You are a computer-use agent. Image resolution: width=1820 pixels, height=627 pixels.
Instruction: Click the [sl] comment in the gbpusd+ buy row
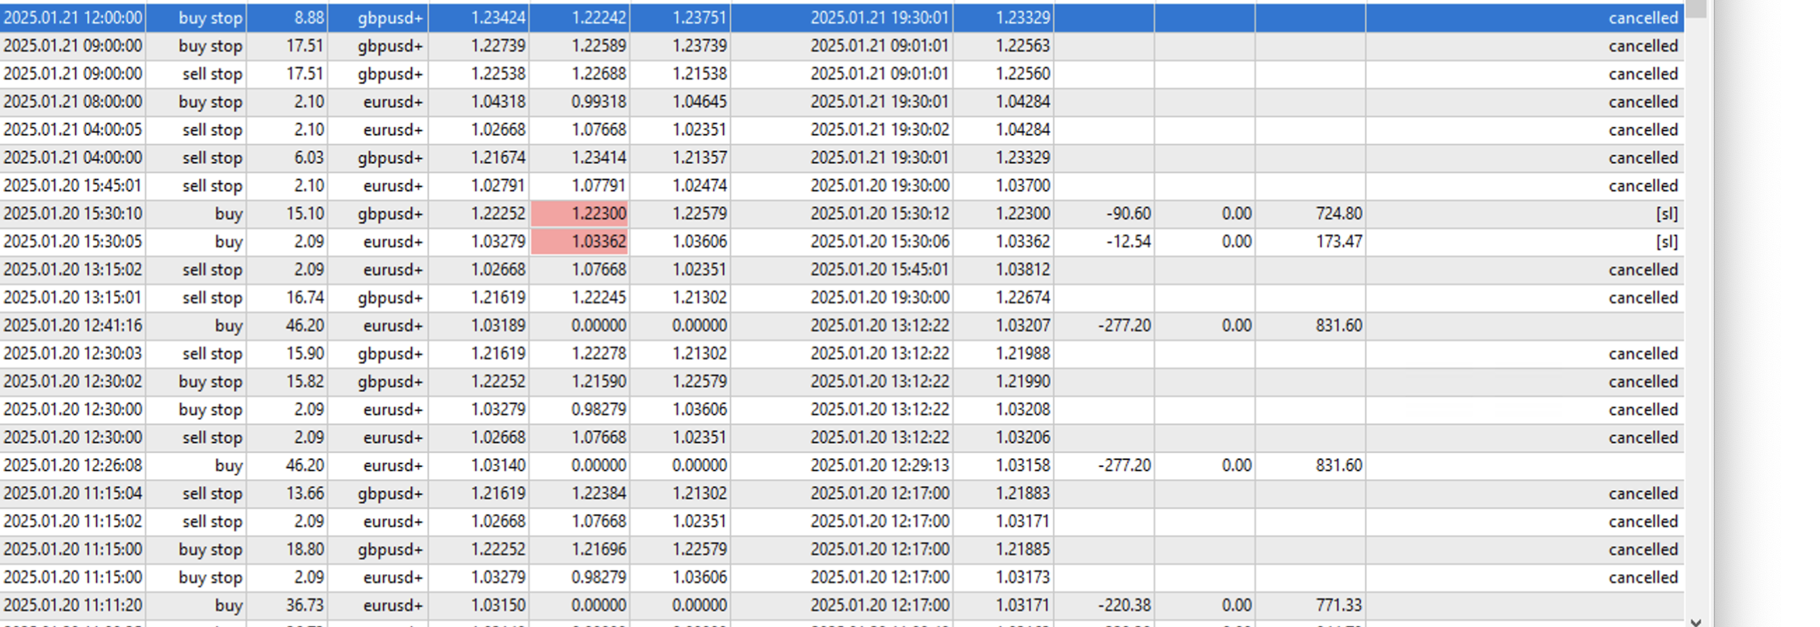(1666, 213)
